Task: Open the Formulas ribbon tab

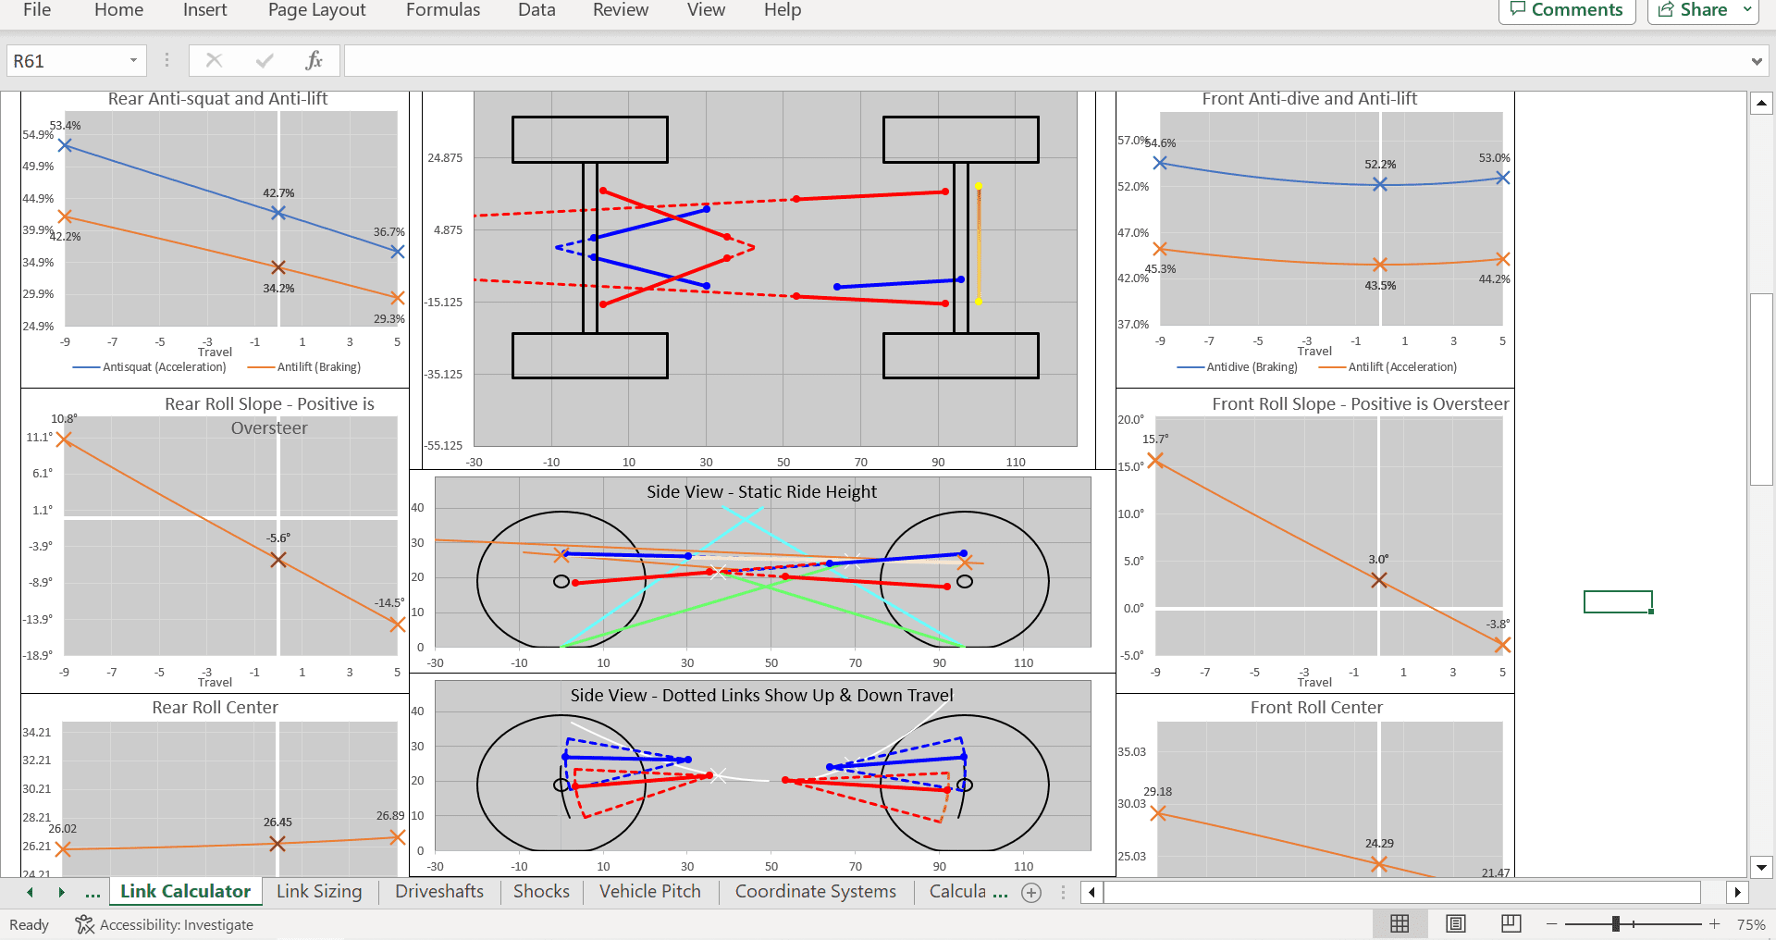Action: tap(443, 10)
